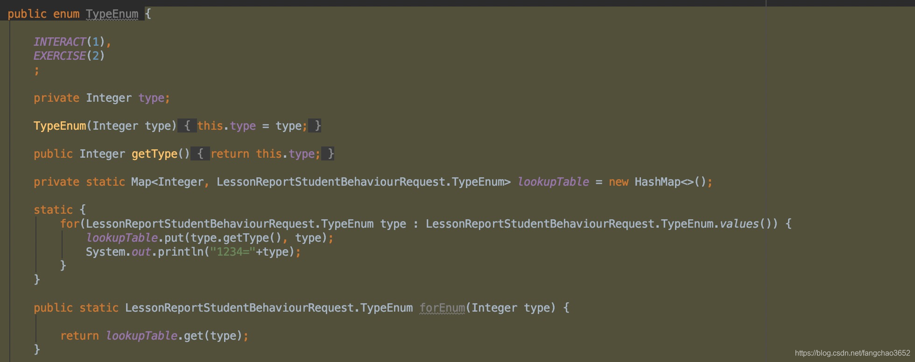Screen dimensions: 915x362
Task: Click the 'enum' keyword in the first line
Action: click(66, 14)
